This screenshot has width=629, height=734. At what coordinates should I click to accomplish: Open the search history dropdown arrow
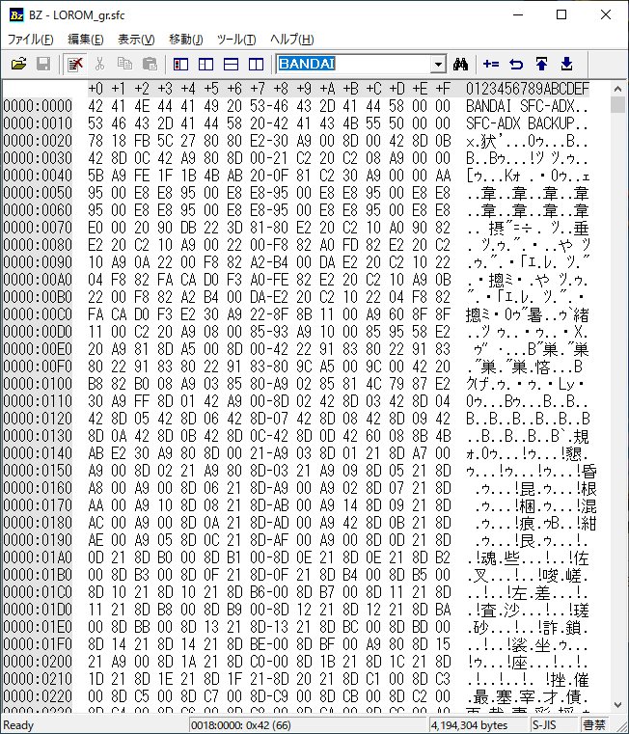pyautogui.click(x=438, y=64)
